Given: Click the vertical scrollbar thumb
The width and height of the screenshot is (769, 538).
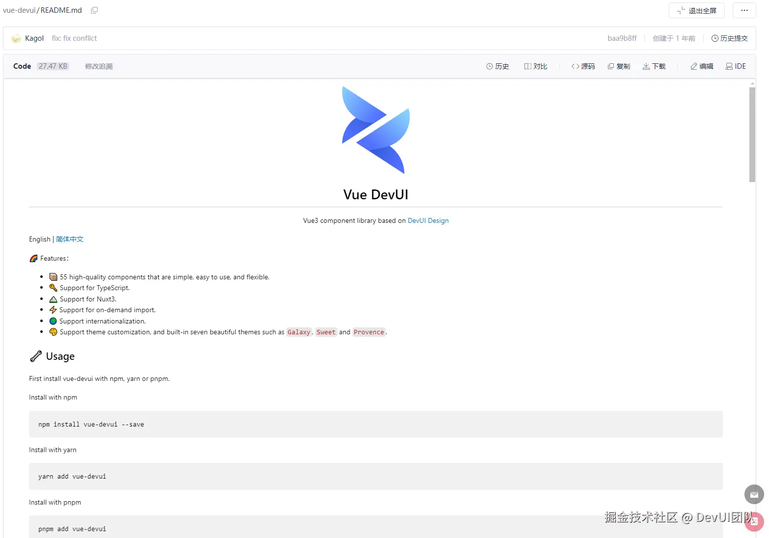Looking at the screenshot, I should pyautogui.click(x=752, y=134).
